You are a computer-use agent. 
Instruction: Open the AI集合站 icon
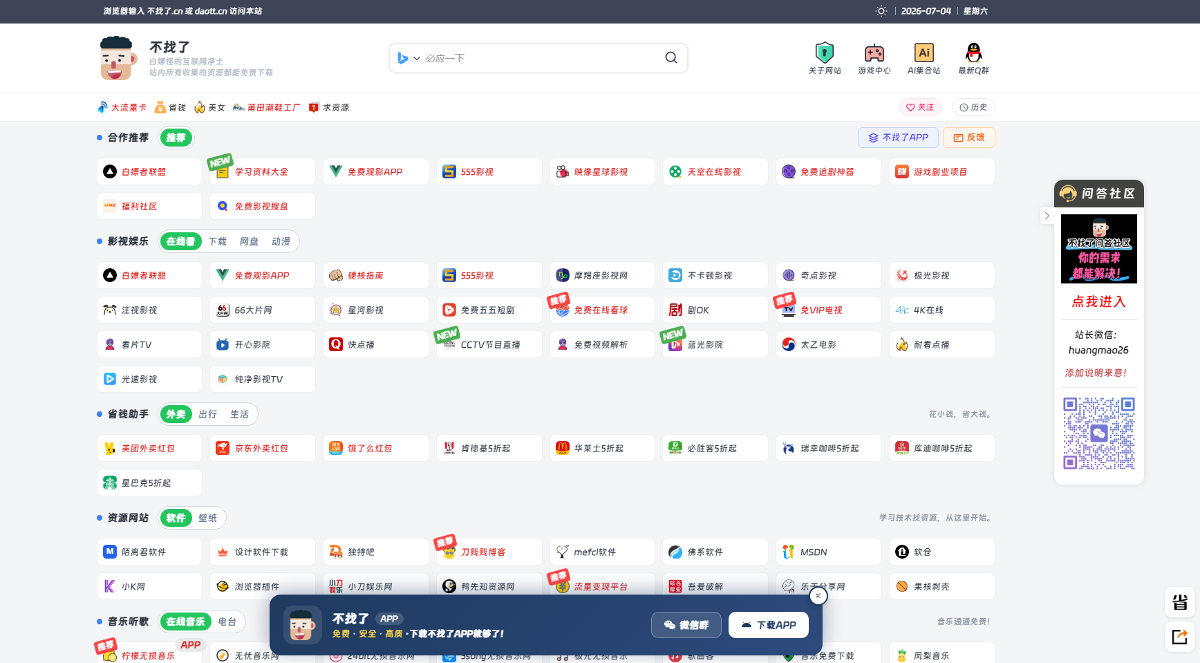(x=924, y=53)
